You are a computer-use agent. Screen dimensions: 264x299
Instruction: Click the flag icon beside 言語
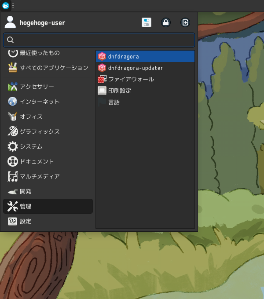(x=102, y=102)
